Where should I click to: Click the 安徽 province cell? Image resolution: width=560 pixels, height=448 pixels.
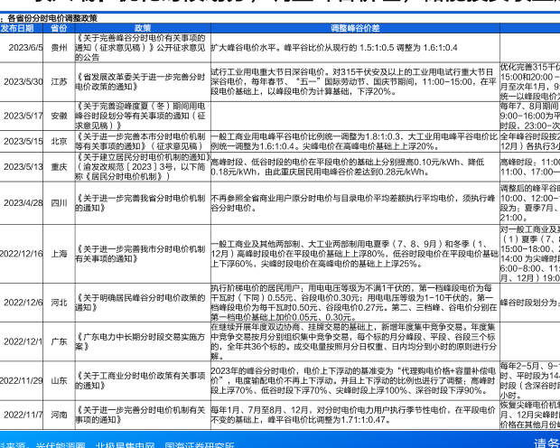[x=59, y=116]
